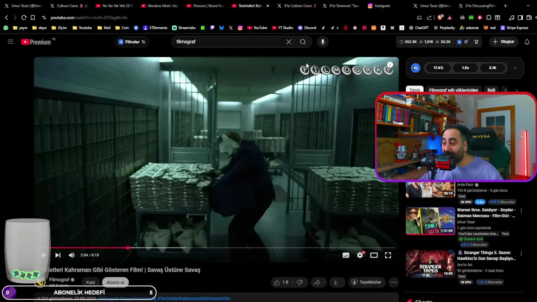The height and width of the screenshot is (302, 537).
Task: Switch to Ne Var Ne Yok tab
Action: coord(114,6)
